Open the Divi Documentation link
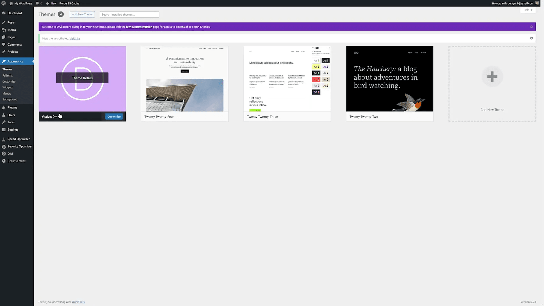This screenshot has height=306, width=544. click(139, 27)
